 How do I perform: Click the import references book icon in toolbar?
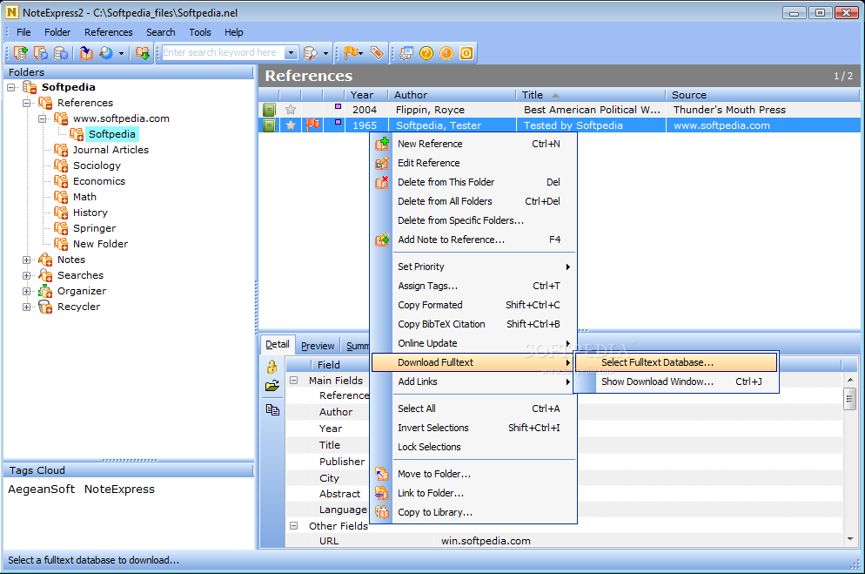pyautogui.click(x=86, y=53)
